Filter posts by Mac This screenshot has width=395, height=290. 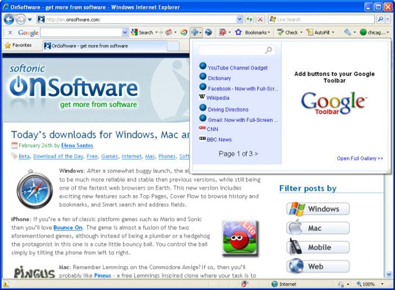(318, 228)
